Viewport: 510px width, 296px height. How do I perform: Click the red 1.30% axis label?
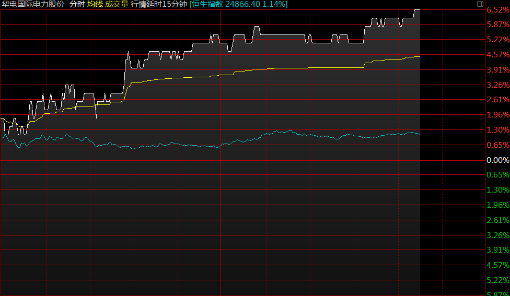pos(497,129)
